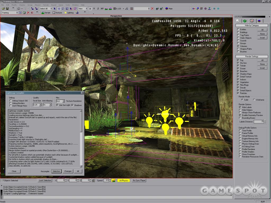The height and width of the screenshot is (203, 271).
Task: Select the Solid render mode
Action: tap(242, 100)
